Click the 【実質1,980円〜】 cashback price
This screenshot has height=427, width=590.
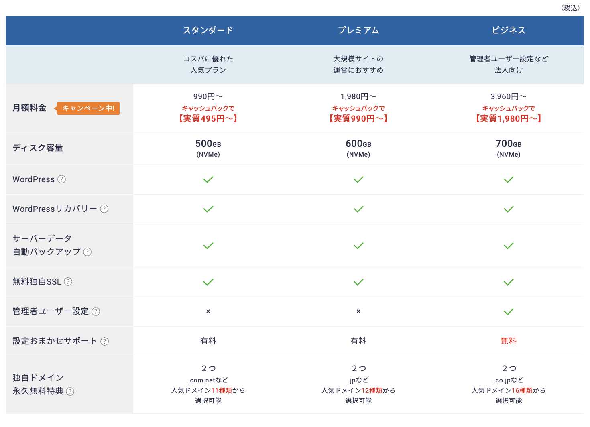(x=509, y=118)
